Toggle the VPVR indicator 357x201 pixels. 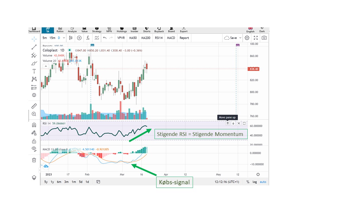[121, 38]
